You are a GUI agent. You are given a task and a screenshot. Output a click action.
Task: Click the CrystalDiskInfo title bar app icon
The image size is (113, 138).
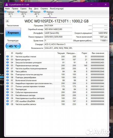click(x=7, y=5)
